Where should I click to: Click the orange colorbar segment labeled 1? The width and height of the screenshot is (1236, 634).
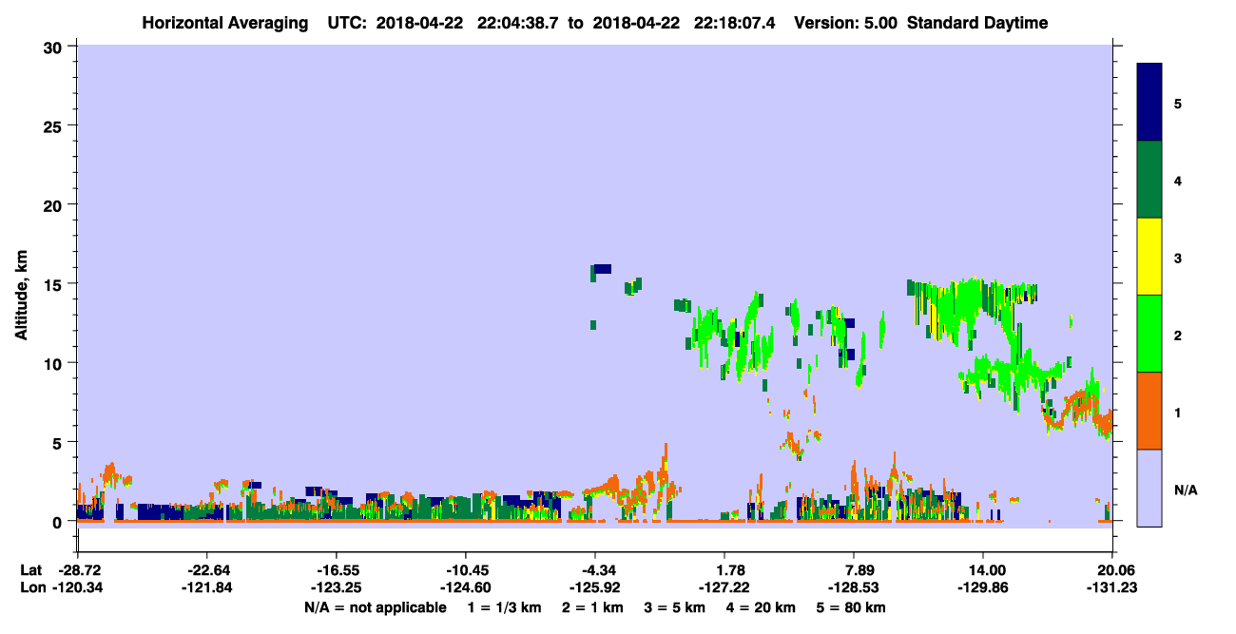1150,411
